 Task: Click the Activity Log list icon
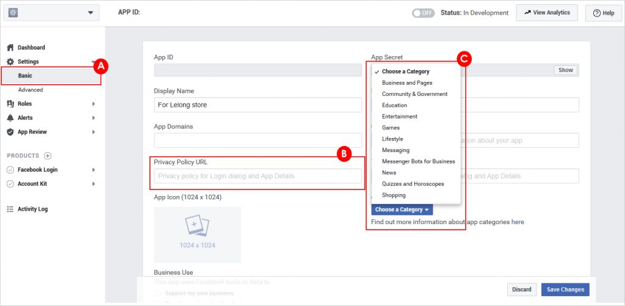point(10,209)
